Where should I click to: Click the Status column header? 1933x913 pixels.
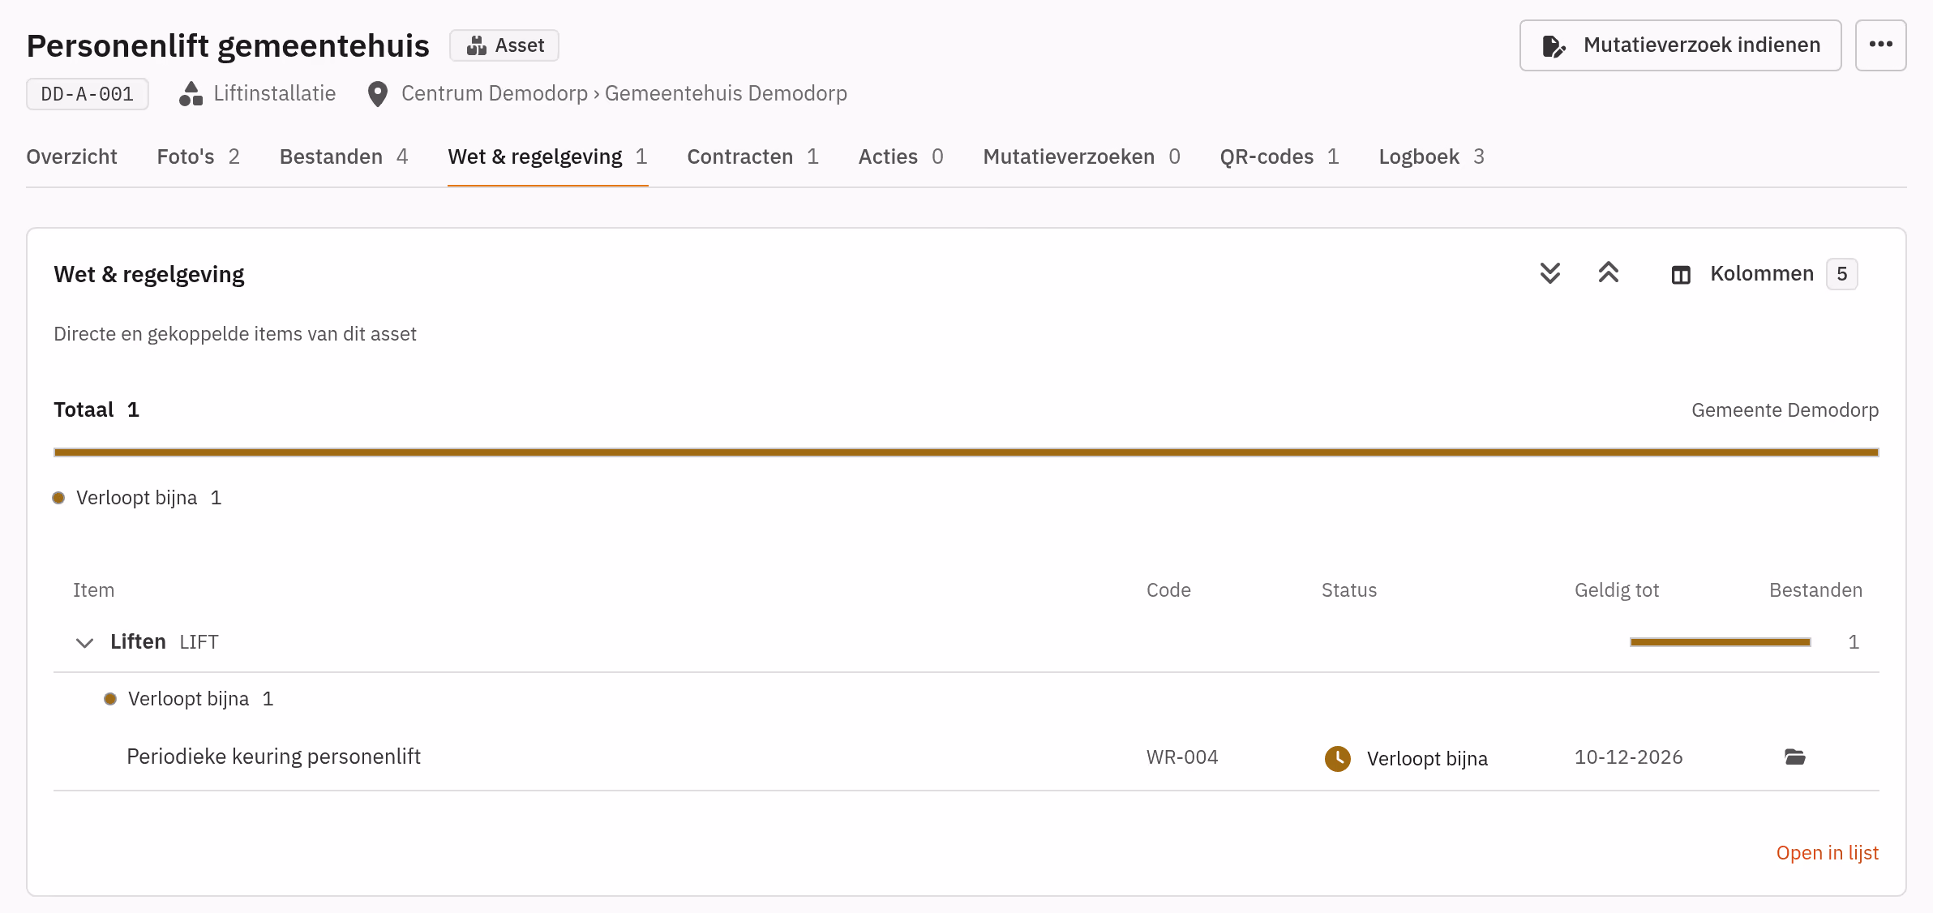click(x=1348, y=590)
